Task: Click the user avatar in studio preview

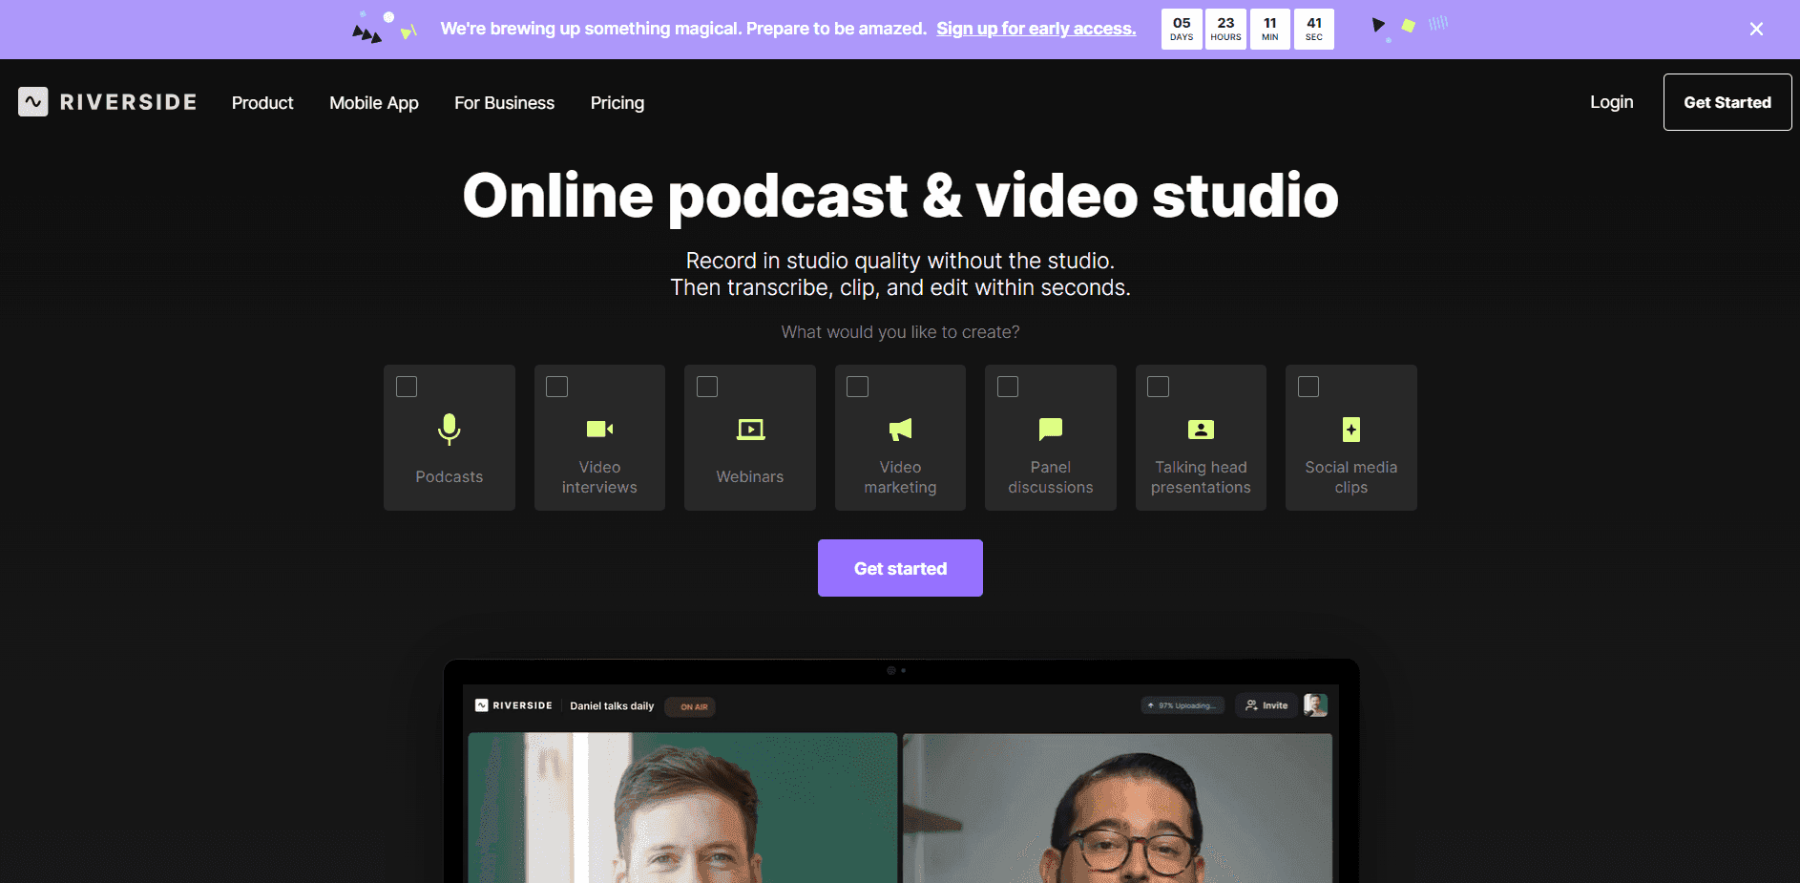Action: [1315, 705]
